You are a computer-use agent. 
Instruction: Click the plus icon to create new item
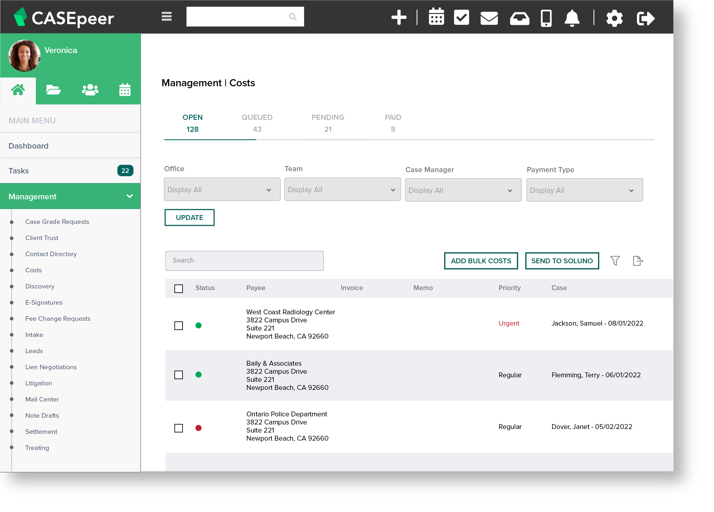tap(399, 18)
